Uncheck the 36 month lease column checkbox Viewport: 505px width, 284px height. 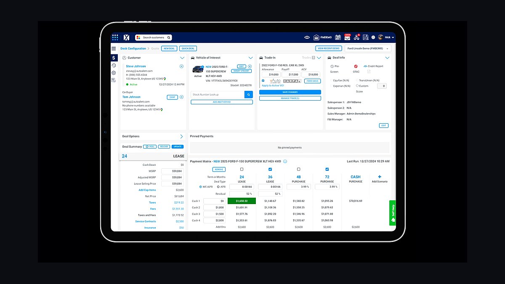tap(270, 169)
